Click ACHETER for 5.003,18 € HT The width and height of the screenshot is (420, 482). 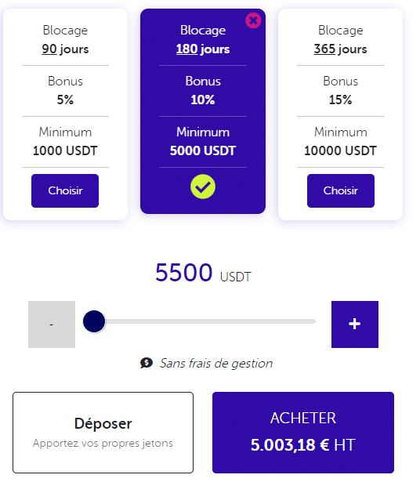303,433
